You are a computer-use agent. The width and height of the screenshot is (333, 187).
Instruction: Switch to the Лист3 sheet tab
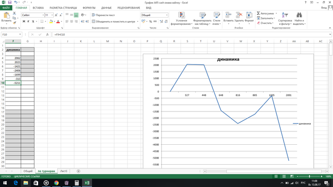[x=63, y=171]
